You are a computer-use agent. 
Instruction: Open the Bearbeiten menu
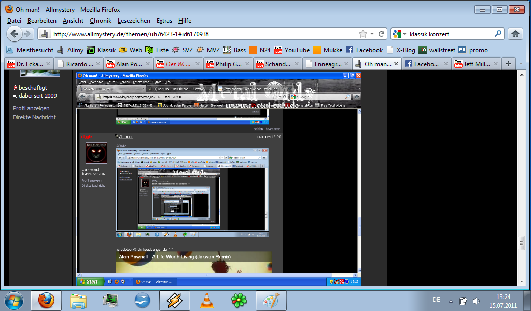[x=42, y=21]
